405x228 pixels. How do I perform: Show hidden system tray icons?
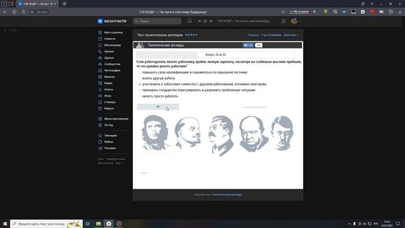pyautogui.click(x=349, y=224)
